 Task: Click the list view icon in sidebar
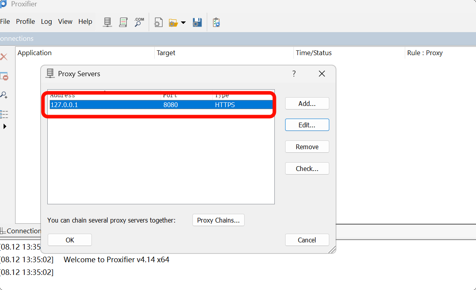(x=4, y=114)
